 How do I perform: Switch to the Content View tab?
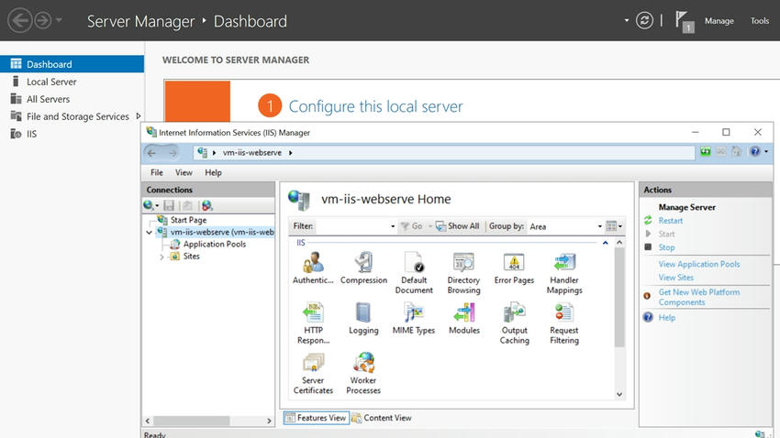382,418
